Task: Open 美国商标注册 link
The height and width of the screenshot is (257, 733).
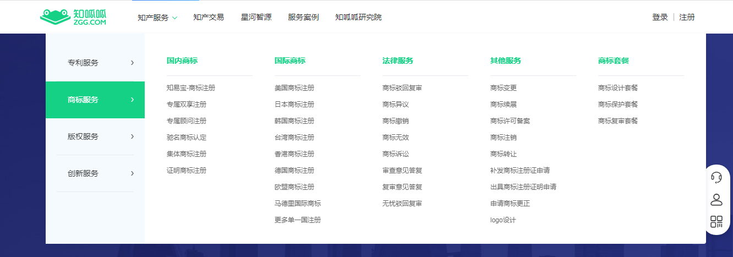Action: (x=294, y=88)
